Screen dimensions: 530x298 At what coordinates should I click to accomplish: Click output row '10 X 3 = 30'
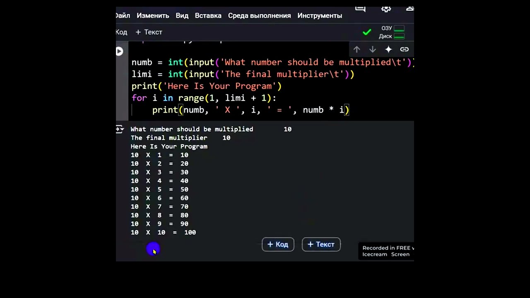point(159,172)
